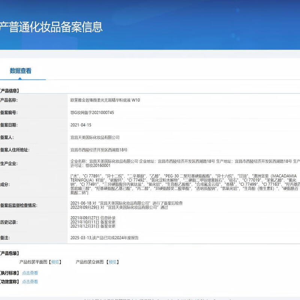Open 点击查看 link for 执行标准
This screenshot has width=300, height=300.
pyautogui.click(x=30, y=273)
